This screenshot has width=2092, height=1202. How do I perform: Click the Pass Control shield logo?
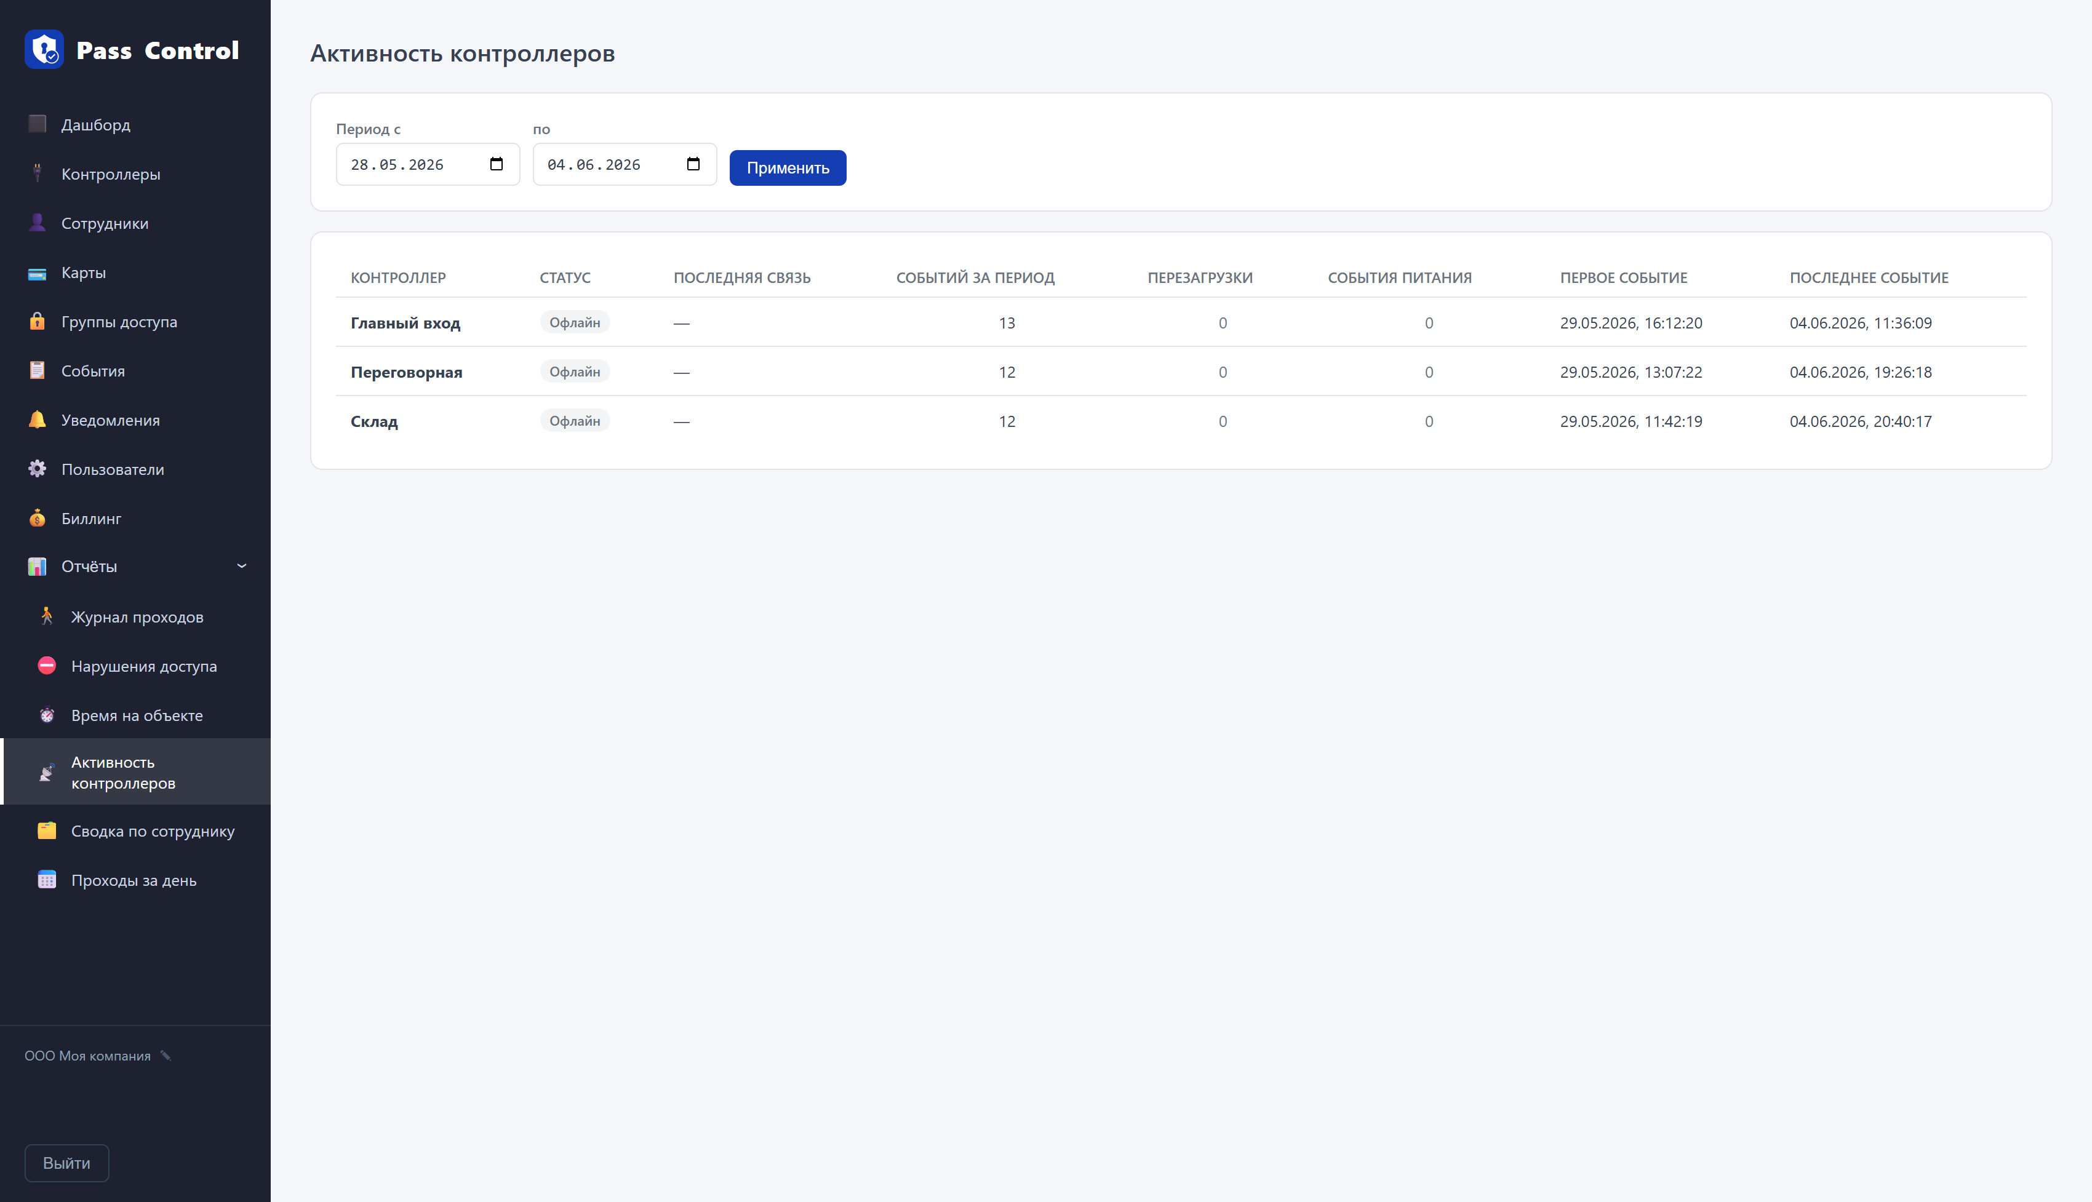[x=44, y=50]
